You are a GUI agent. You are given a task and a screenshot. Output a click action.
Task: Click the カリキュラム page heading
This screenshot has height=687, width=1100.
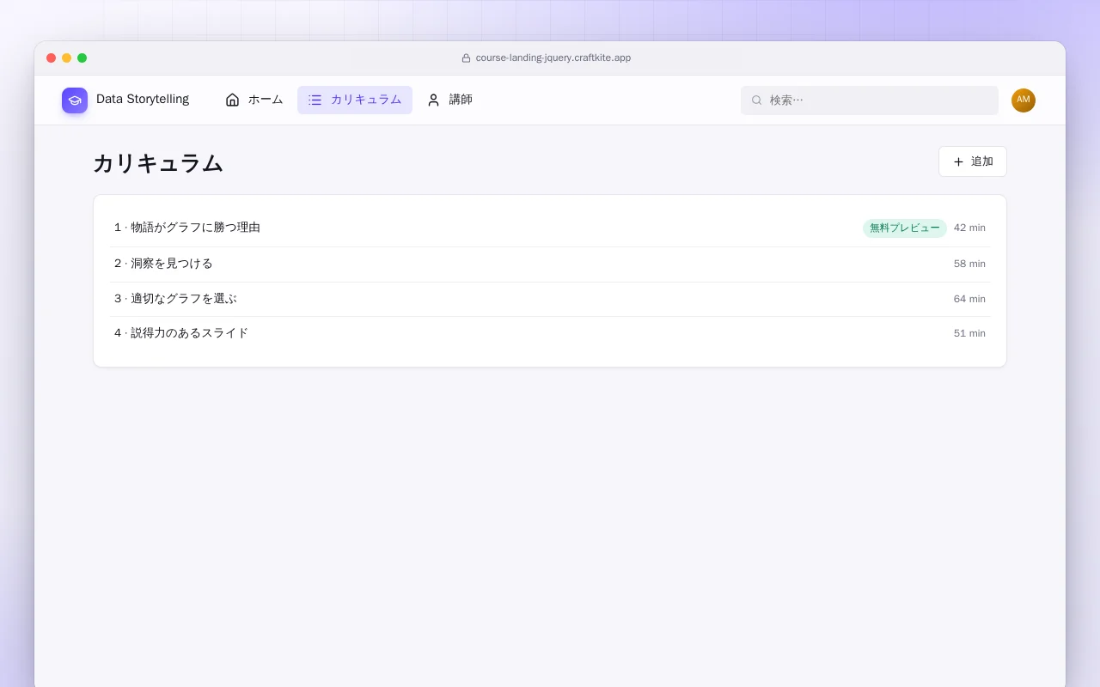coord(158,163)
